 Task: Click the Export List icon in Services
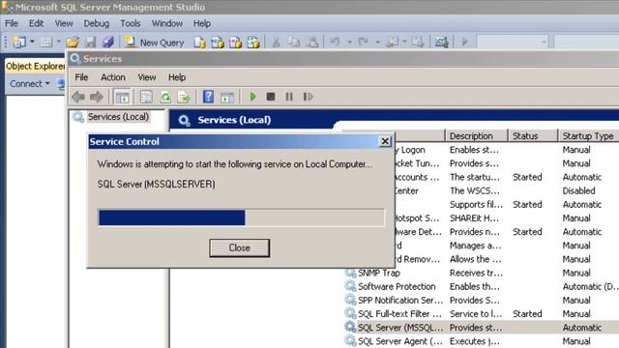[184, 97]
